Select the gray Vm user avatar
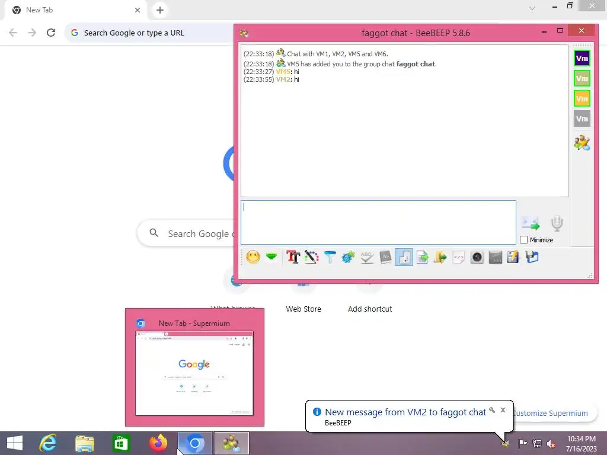Viewport: 607px width, 455px height. (x=582, y=118)
